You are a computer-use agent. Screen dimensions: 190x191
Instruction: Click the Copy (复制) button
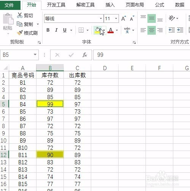pos(25,24)
